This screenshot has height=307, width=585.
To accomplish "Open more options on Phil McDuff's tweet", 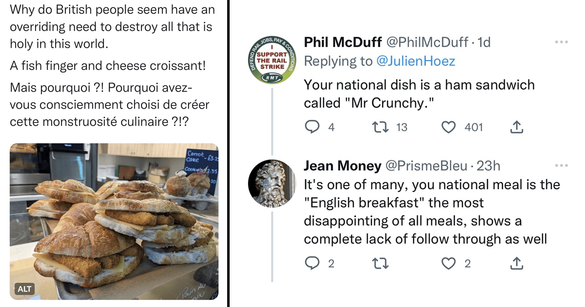I will point(562,42).
